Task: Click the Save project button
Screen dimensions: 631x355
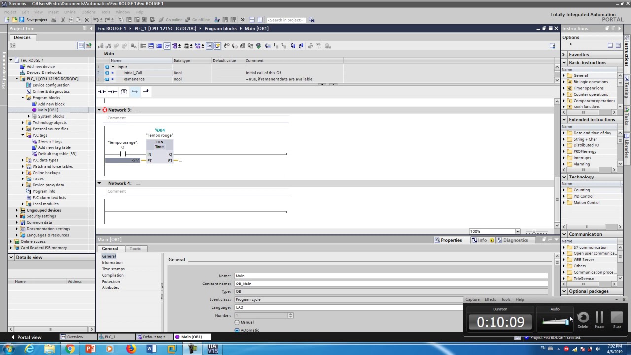Action: (x=34, y=20)
